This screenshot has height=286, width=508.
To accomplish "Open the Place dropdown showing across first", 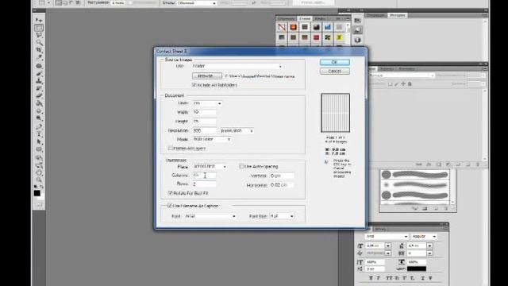I will 210,166.
